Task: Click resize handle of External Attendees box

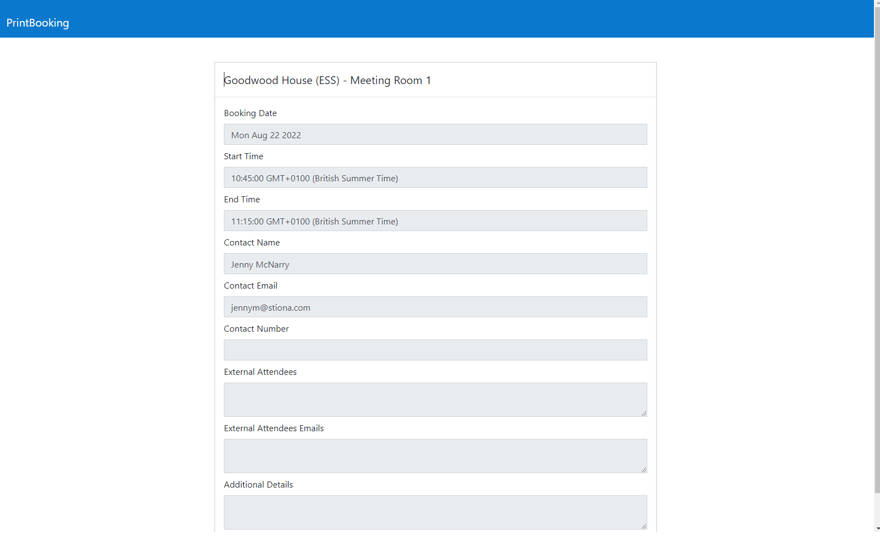Action: coord(644,414)
